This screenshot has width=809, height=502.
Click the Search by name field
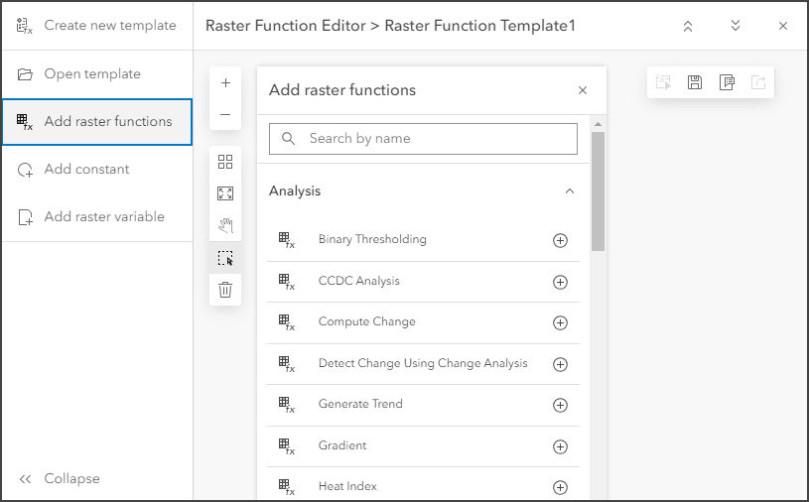(423, 139)
